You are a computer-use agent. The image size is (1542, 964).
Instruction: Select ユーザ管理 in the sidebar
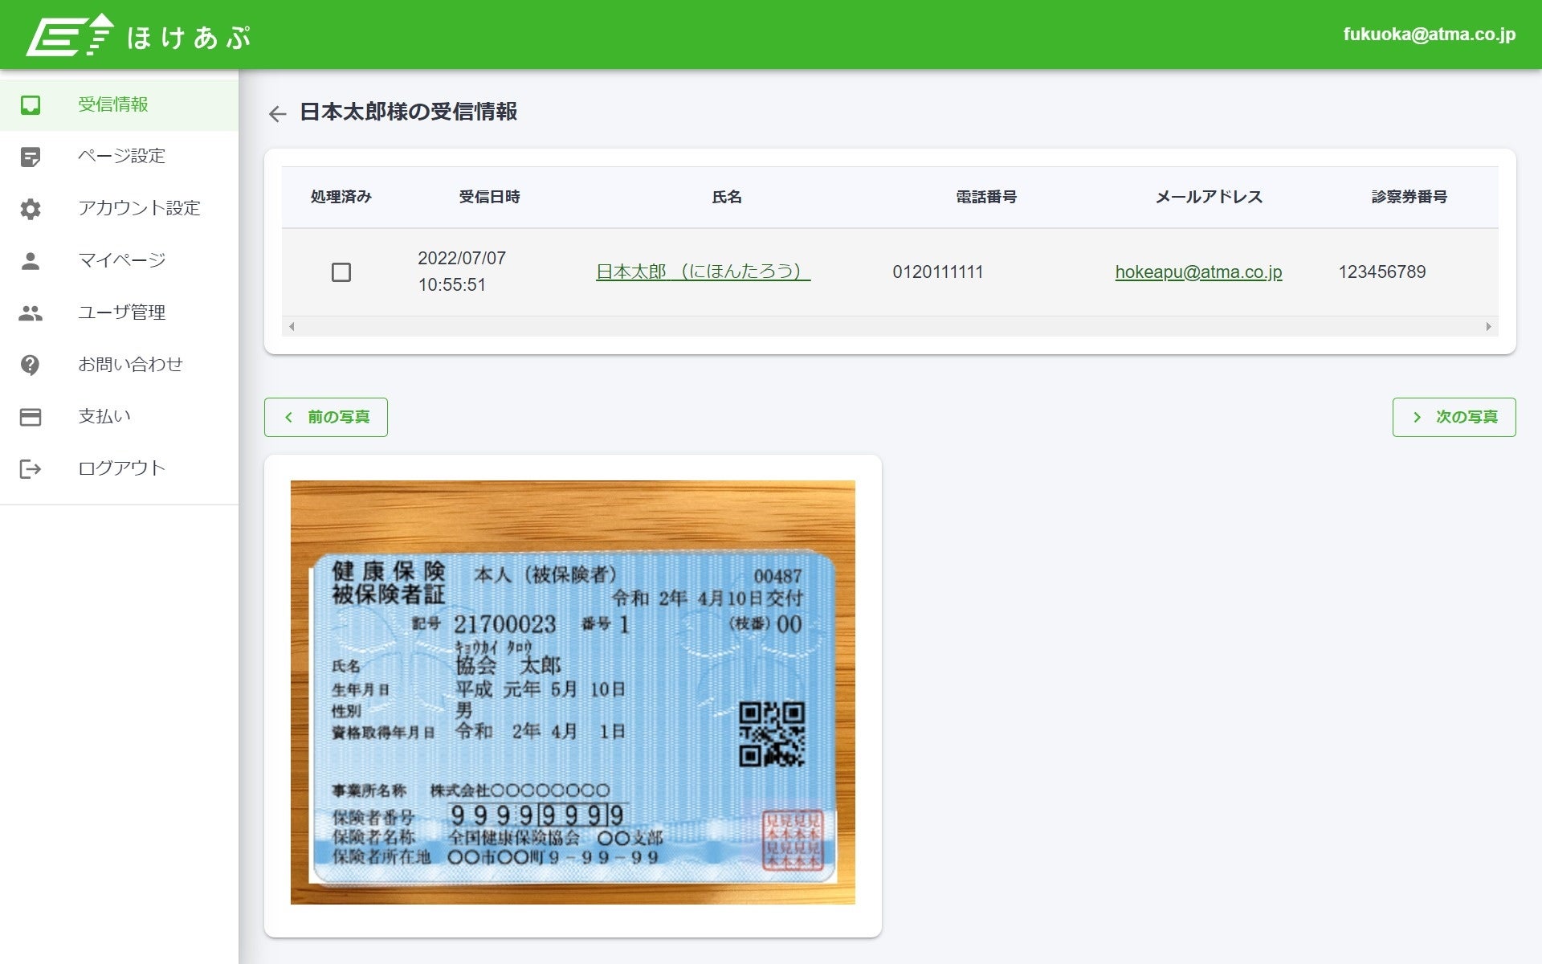point(121,312)
